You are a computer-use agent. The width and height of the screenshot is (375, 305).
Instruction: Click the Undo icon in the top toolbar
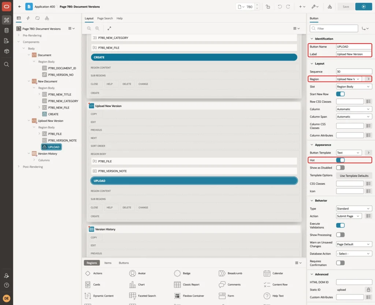point(279,7)
